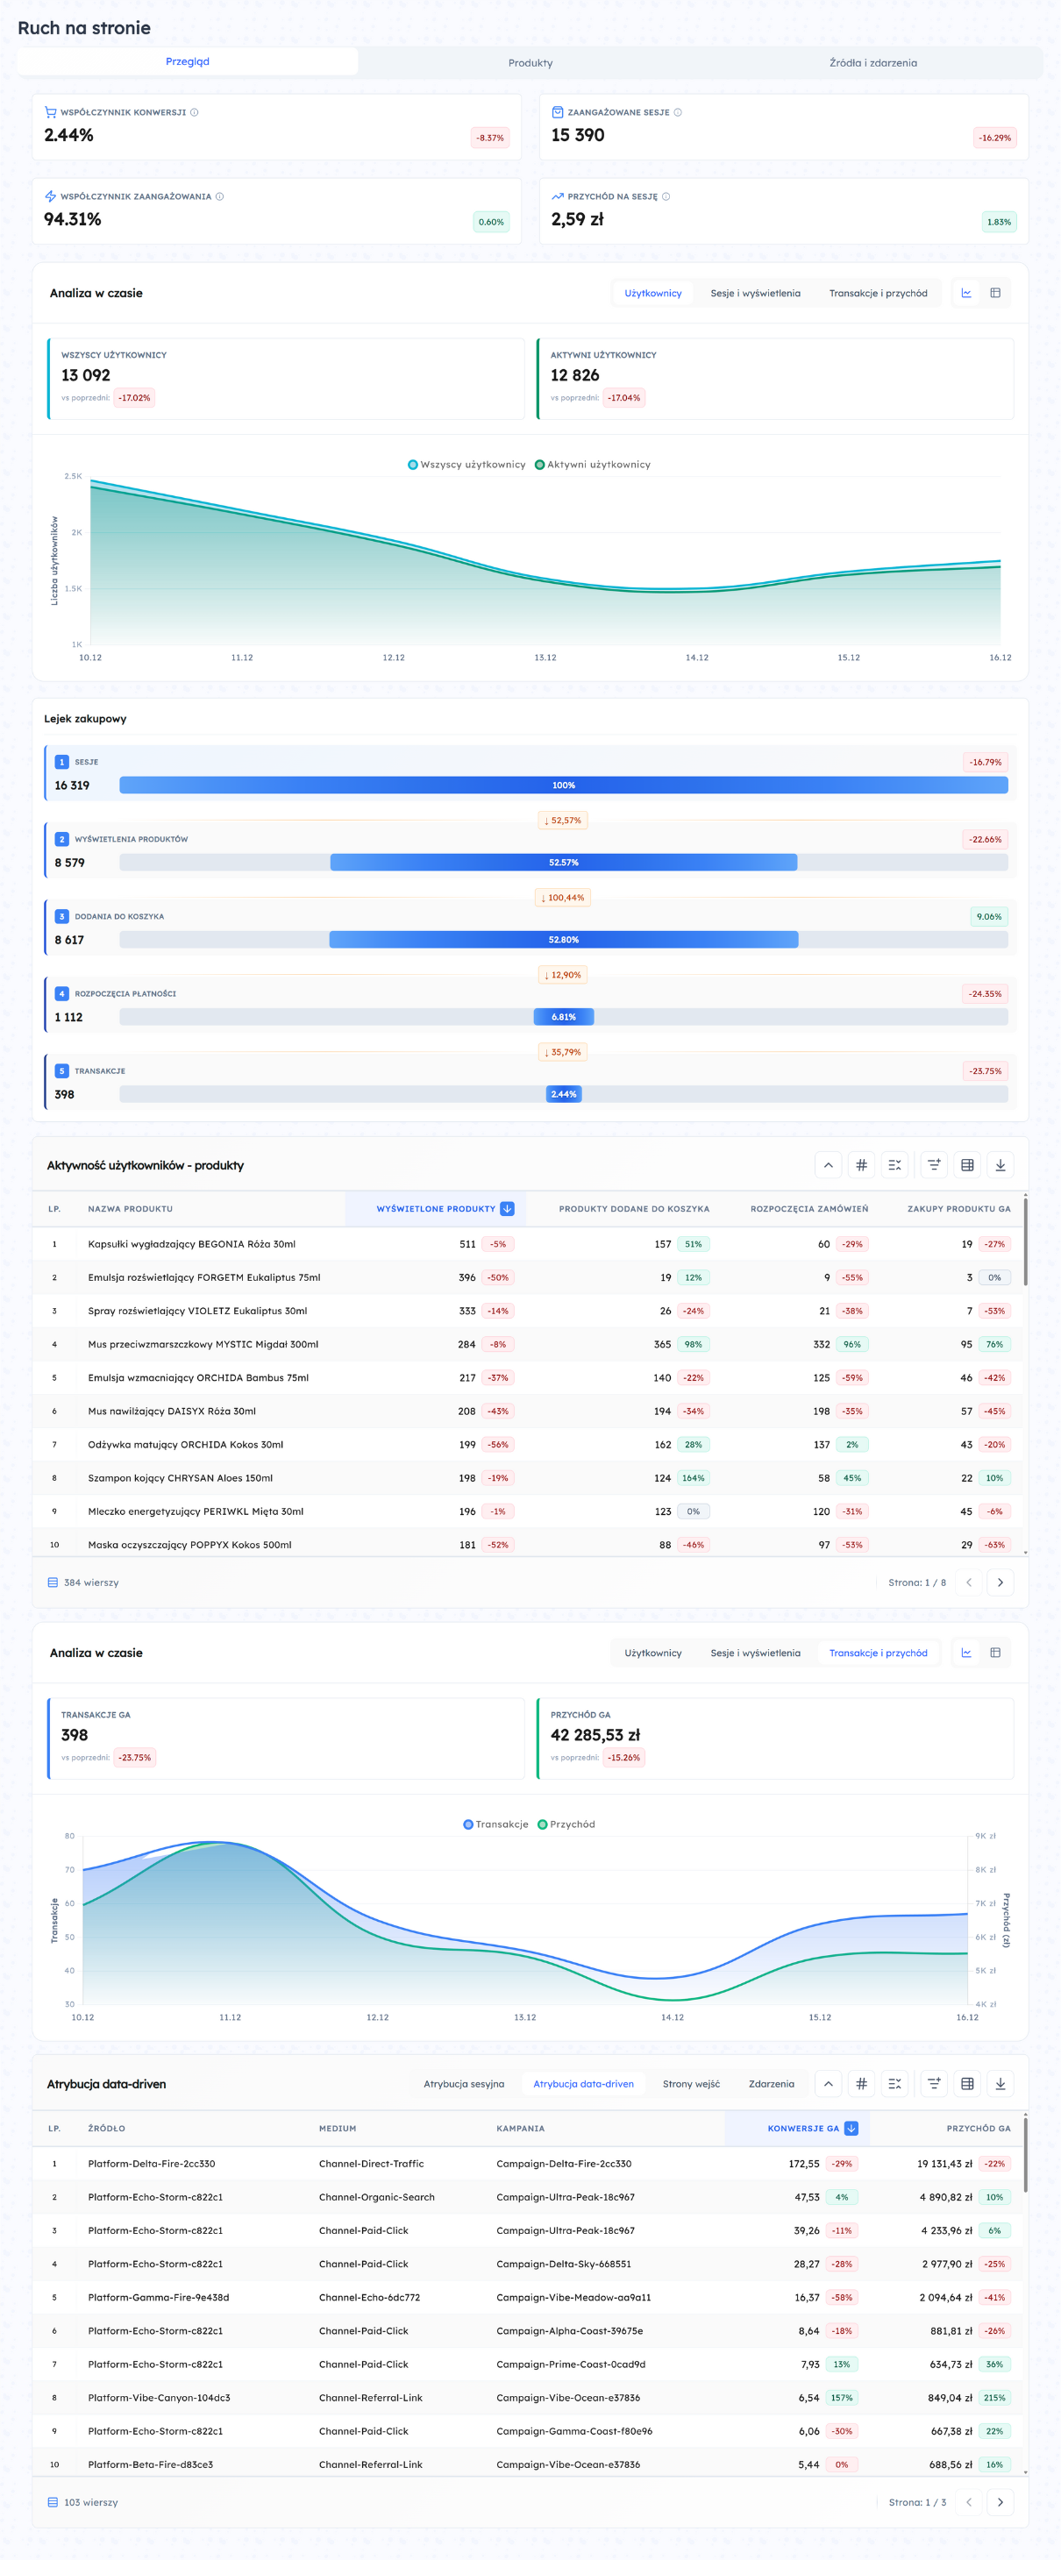
Task: Go to next page of the products table
Action: click(1000, 1582)
